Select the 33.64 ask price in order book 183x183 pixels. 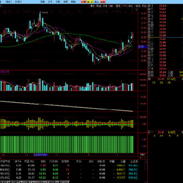(163, 6)
